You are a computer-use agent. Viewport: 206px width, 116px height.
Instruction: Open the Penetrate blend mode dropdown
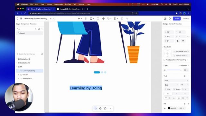[184, 65]
